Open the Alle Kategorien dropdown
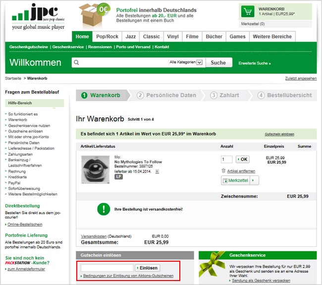Screen dimensions: 322x285 pos(186,62)
